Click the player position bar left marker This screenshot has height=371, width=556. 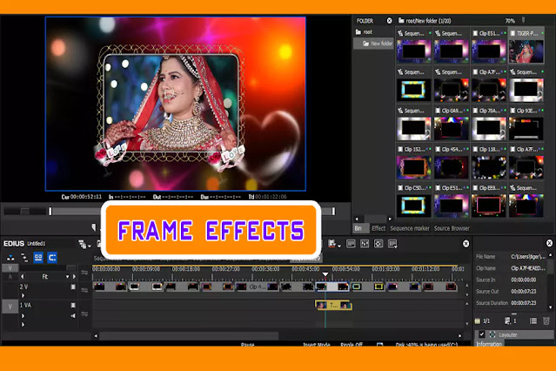[50, 212]
